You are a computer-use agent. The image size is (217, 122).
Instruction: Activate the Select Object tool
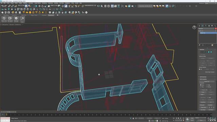[26, 6]
